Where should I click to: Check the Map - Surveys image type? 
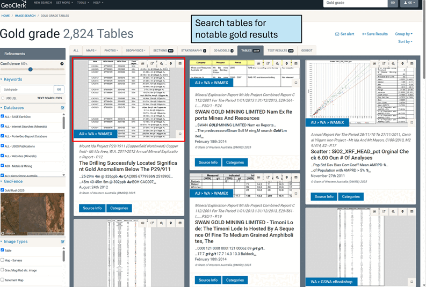point(2,260)
